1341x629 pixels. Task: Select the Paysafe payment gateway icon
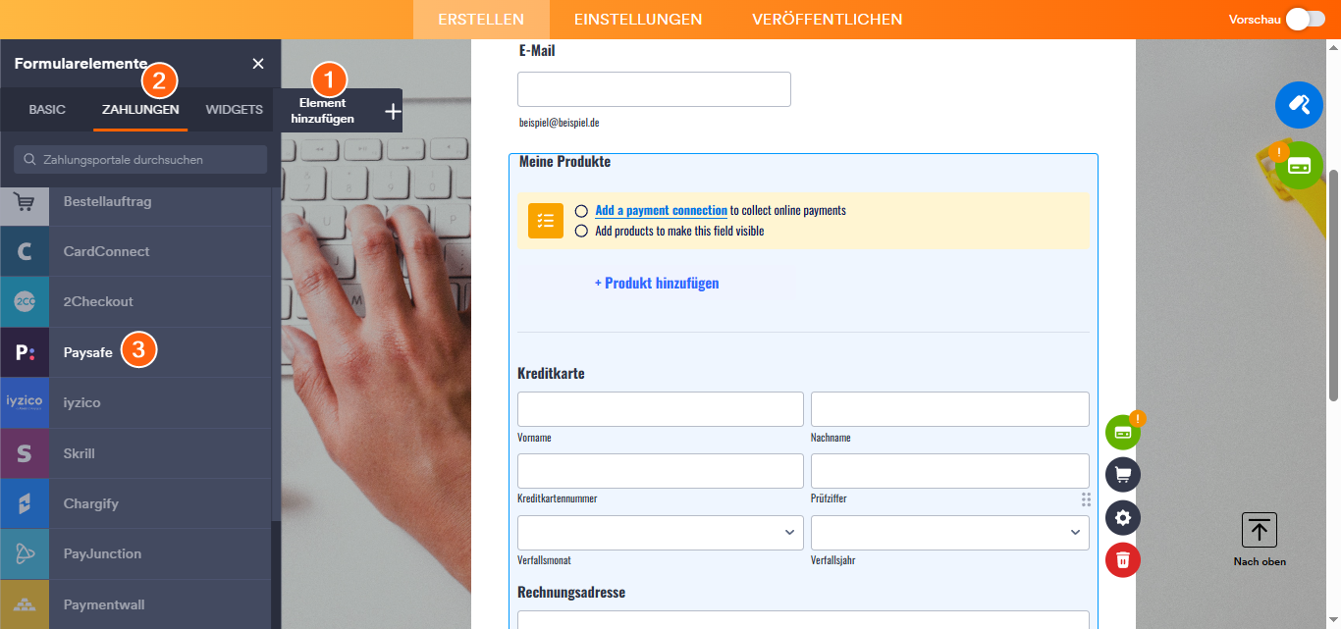pyautogui.click(x=25, y=352)
